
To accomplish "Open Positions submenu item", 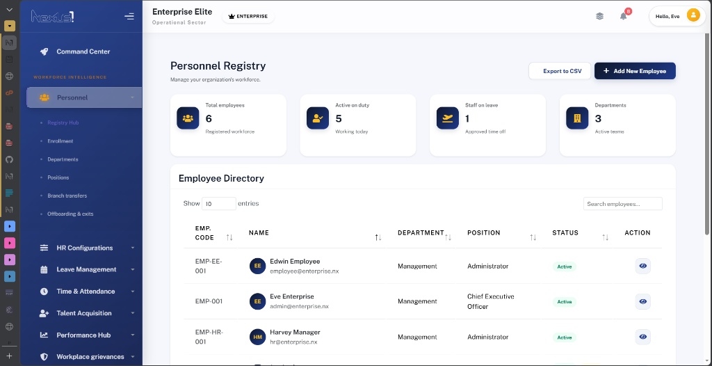I will click(58, 177).
